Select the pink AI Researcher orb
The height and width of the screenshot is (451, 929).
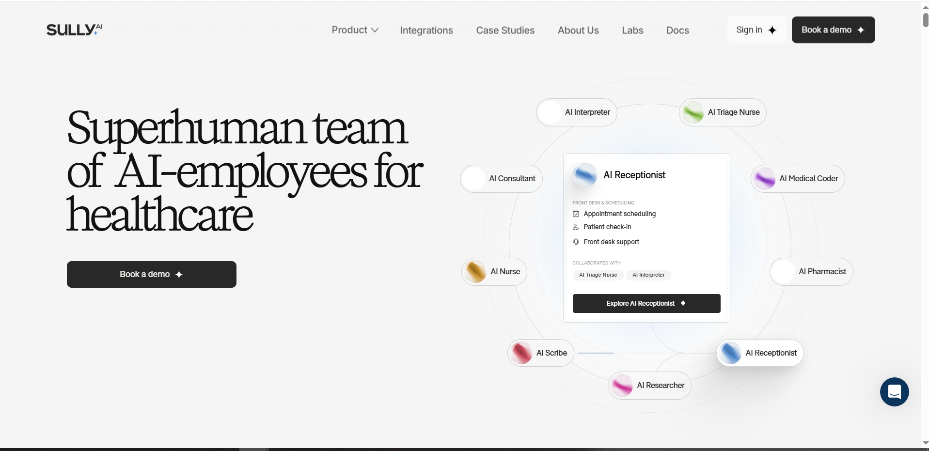pos(622,386)
